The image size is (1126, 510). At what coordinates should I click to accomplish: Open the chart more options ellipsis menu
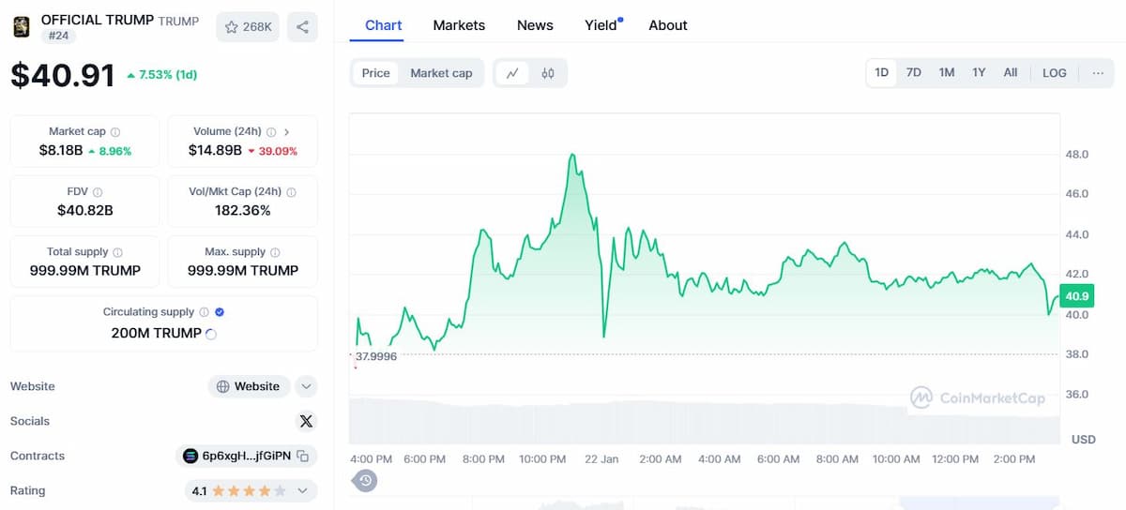1098,72
